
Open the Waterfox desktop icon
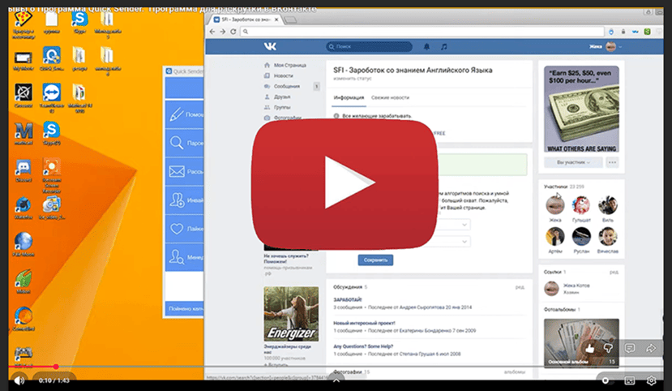click(24, 208)
